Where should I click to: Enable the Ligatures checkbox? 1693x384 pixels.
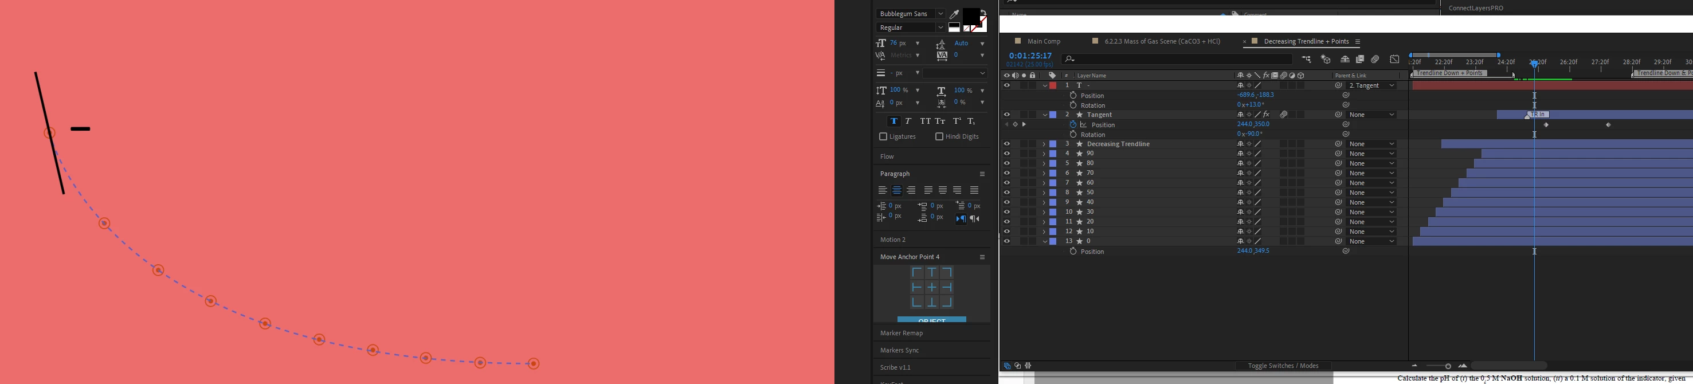coord(883,137)
